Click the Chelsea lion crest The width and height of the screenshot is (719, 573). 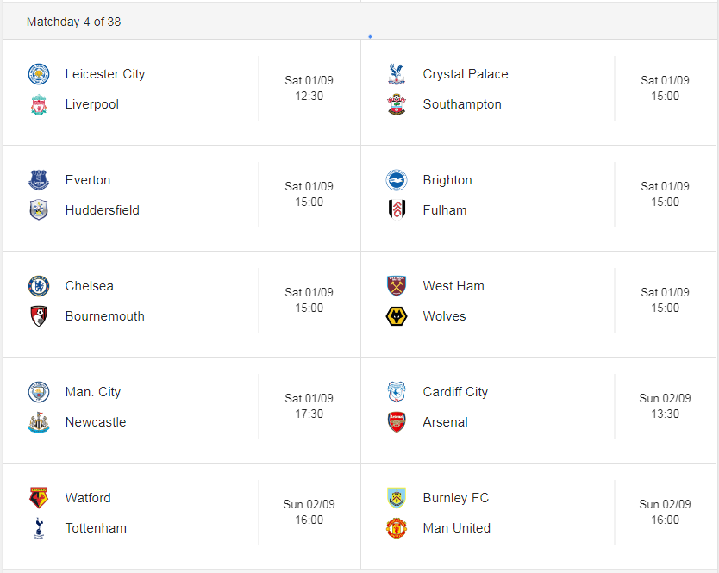39,286
